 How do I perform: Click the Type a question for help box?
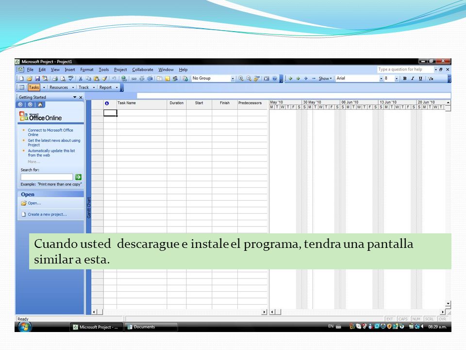pos(406,70)
